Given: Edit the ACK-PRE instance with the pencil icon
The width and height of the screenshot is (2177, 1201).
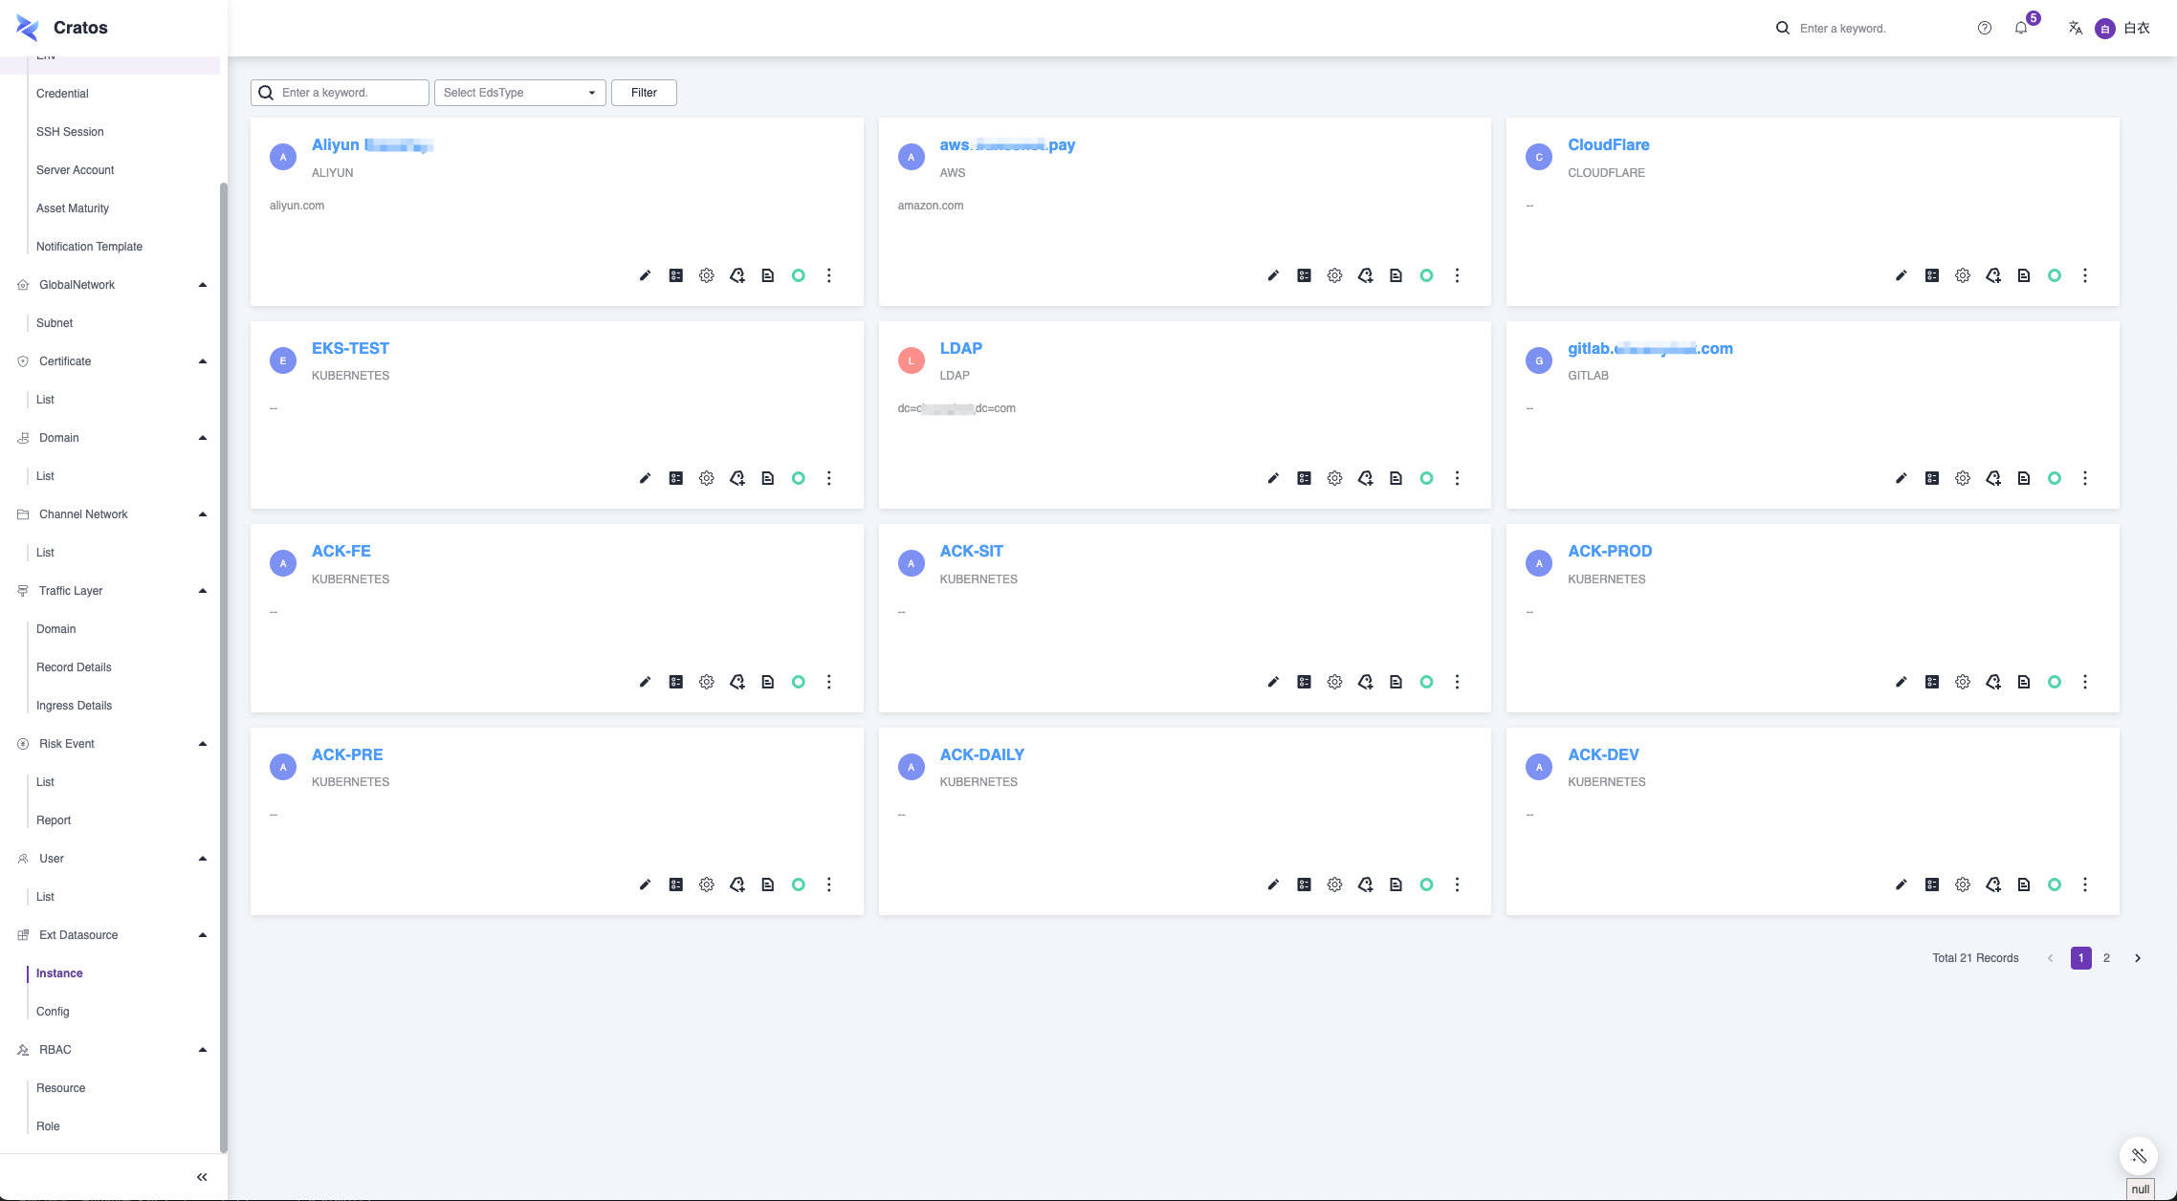Looking at the screenshot, I should point(645,884).
